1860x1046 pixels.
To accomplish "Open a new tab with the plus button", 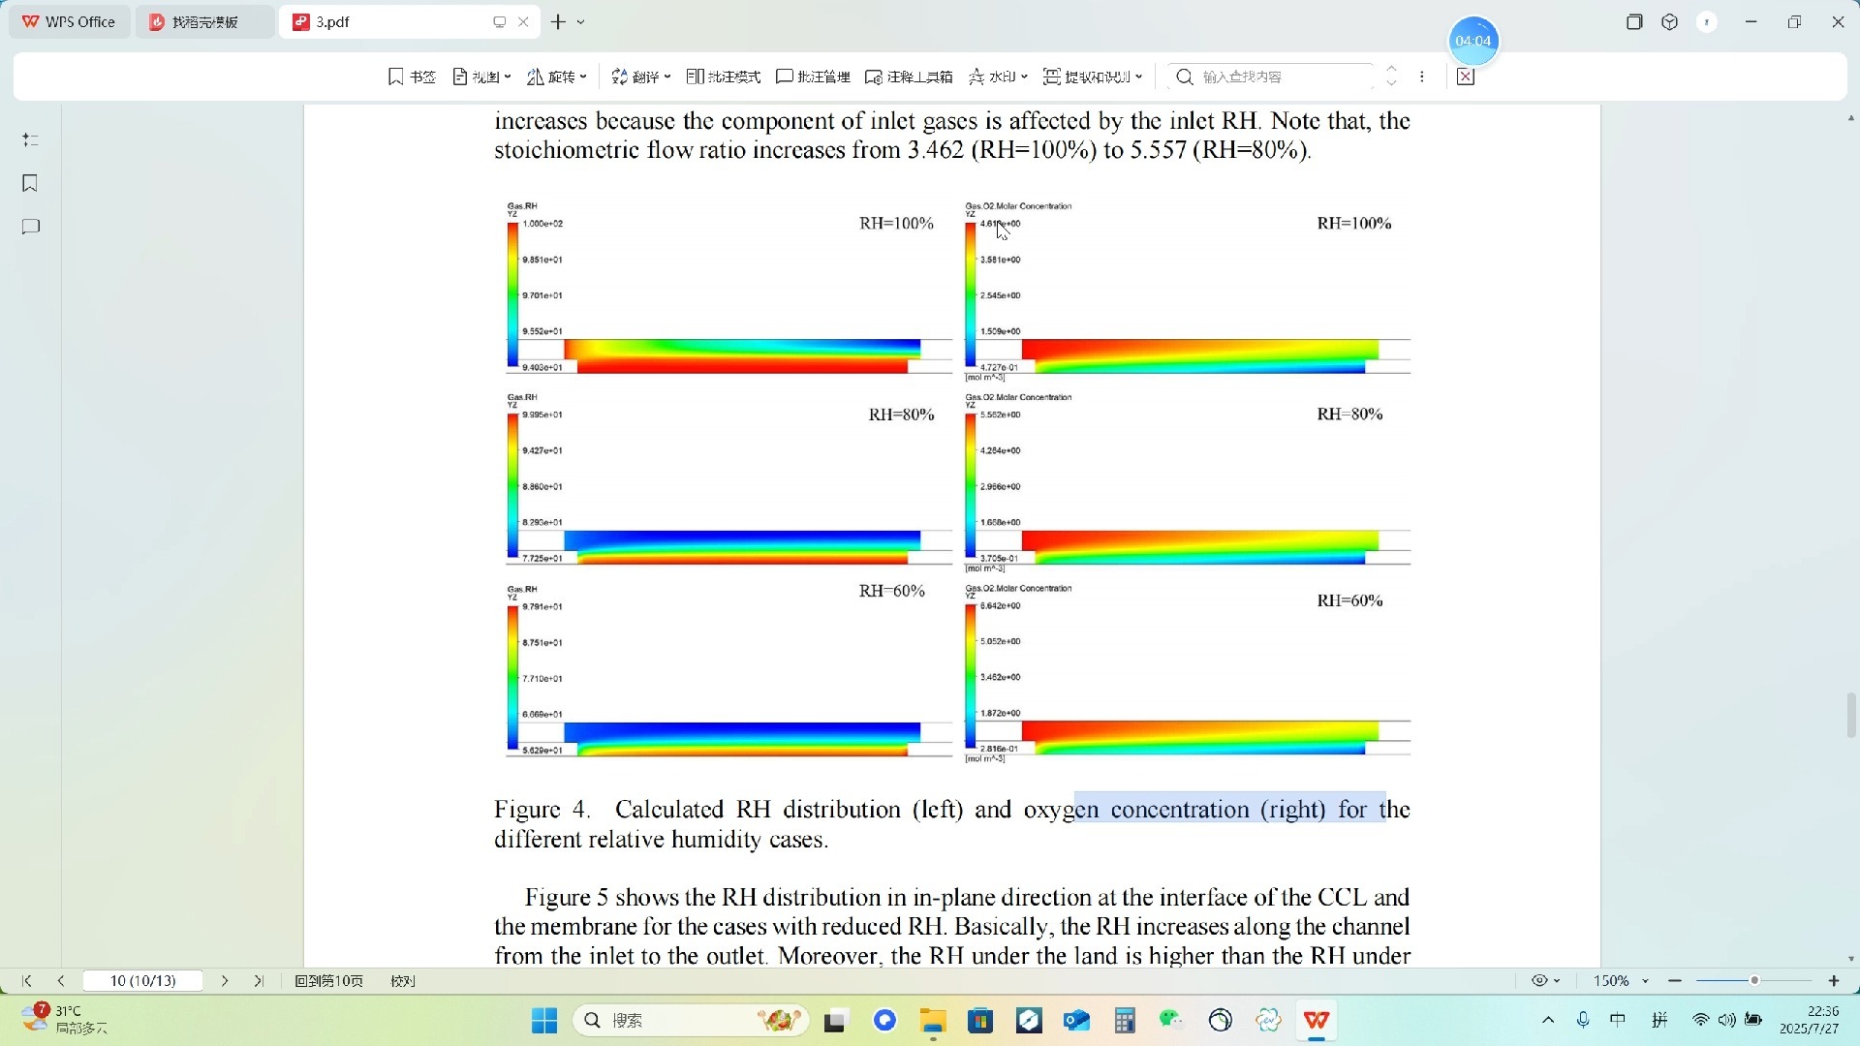I will [x=558, y=21].
